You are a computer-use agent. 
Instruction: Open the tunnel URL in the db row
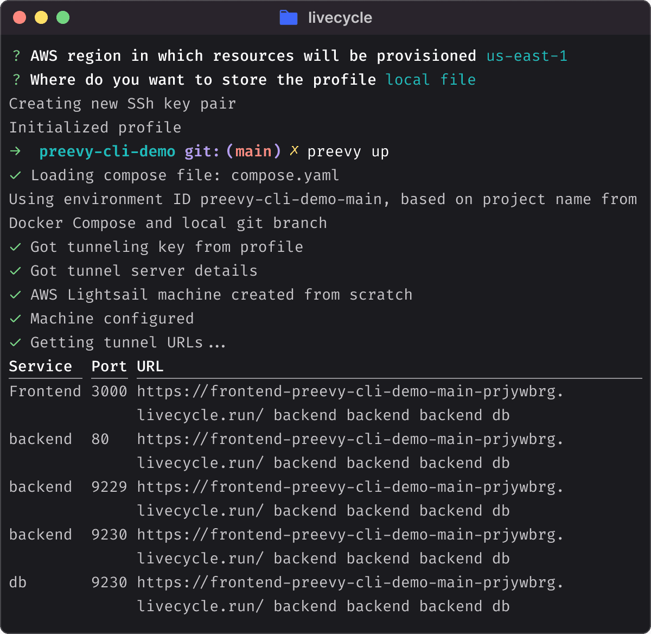[350, 594]
